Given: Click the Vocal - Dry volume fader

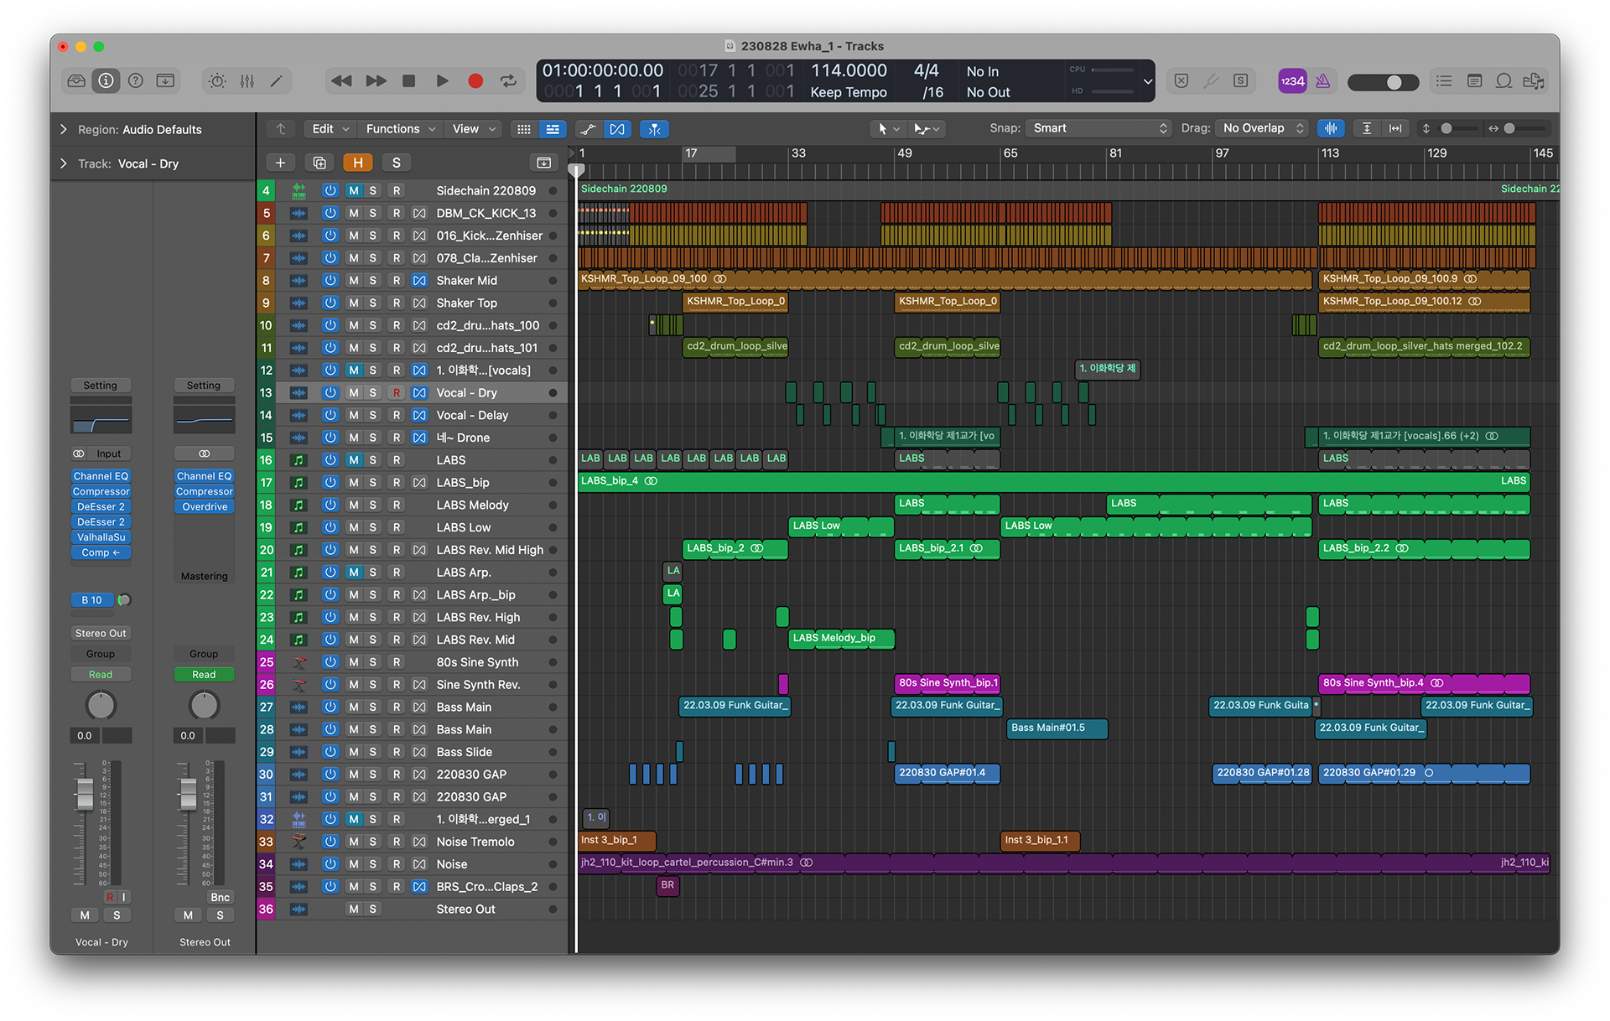Looking at the screenshot, I should point(85,792).
